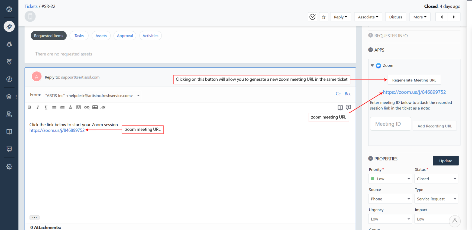The image size is (472, 230).
Task: Open the Associate dropdown
Action: 368,17
